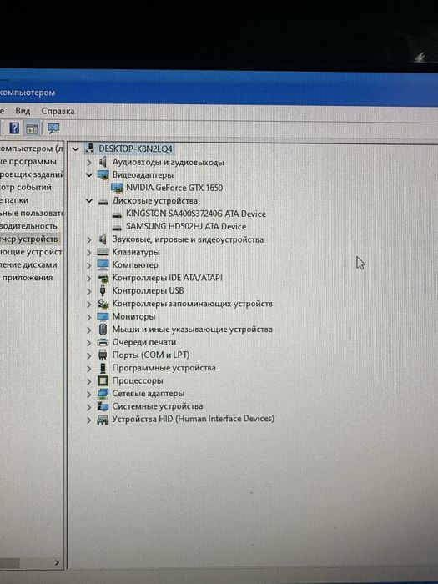Click the Системные устройства icon
438x584 pixels.
(103, 406)
